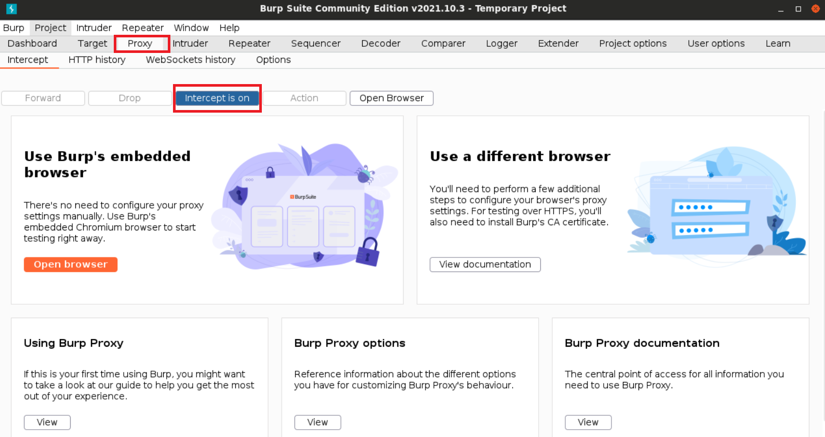Open the Burp menu
This screenshot has height=437, width=825.
[x=14, y=28]
